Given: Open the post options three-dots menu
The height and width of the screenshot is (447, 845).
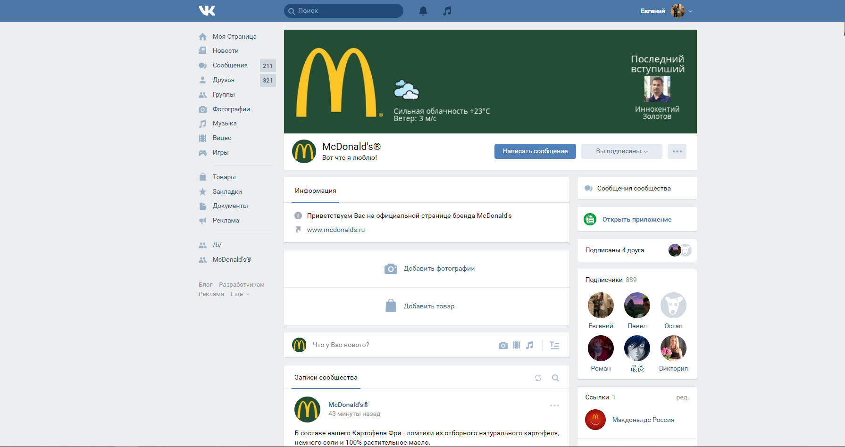Looking at the screenshot, I should point(554,406).
